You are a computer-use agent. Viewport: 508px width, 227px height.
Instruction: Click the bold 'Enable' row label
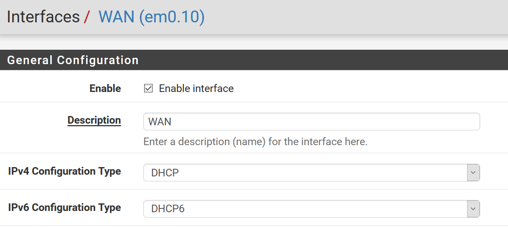click(x=105, y=89)
